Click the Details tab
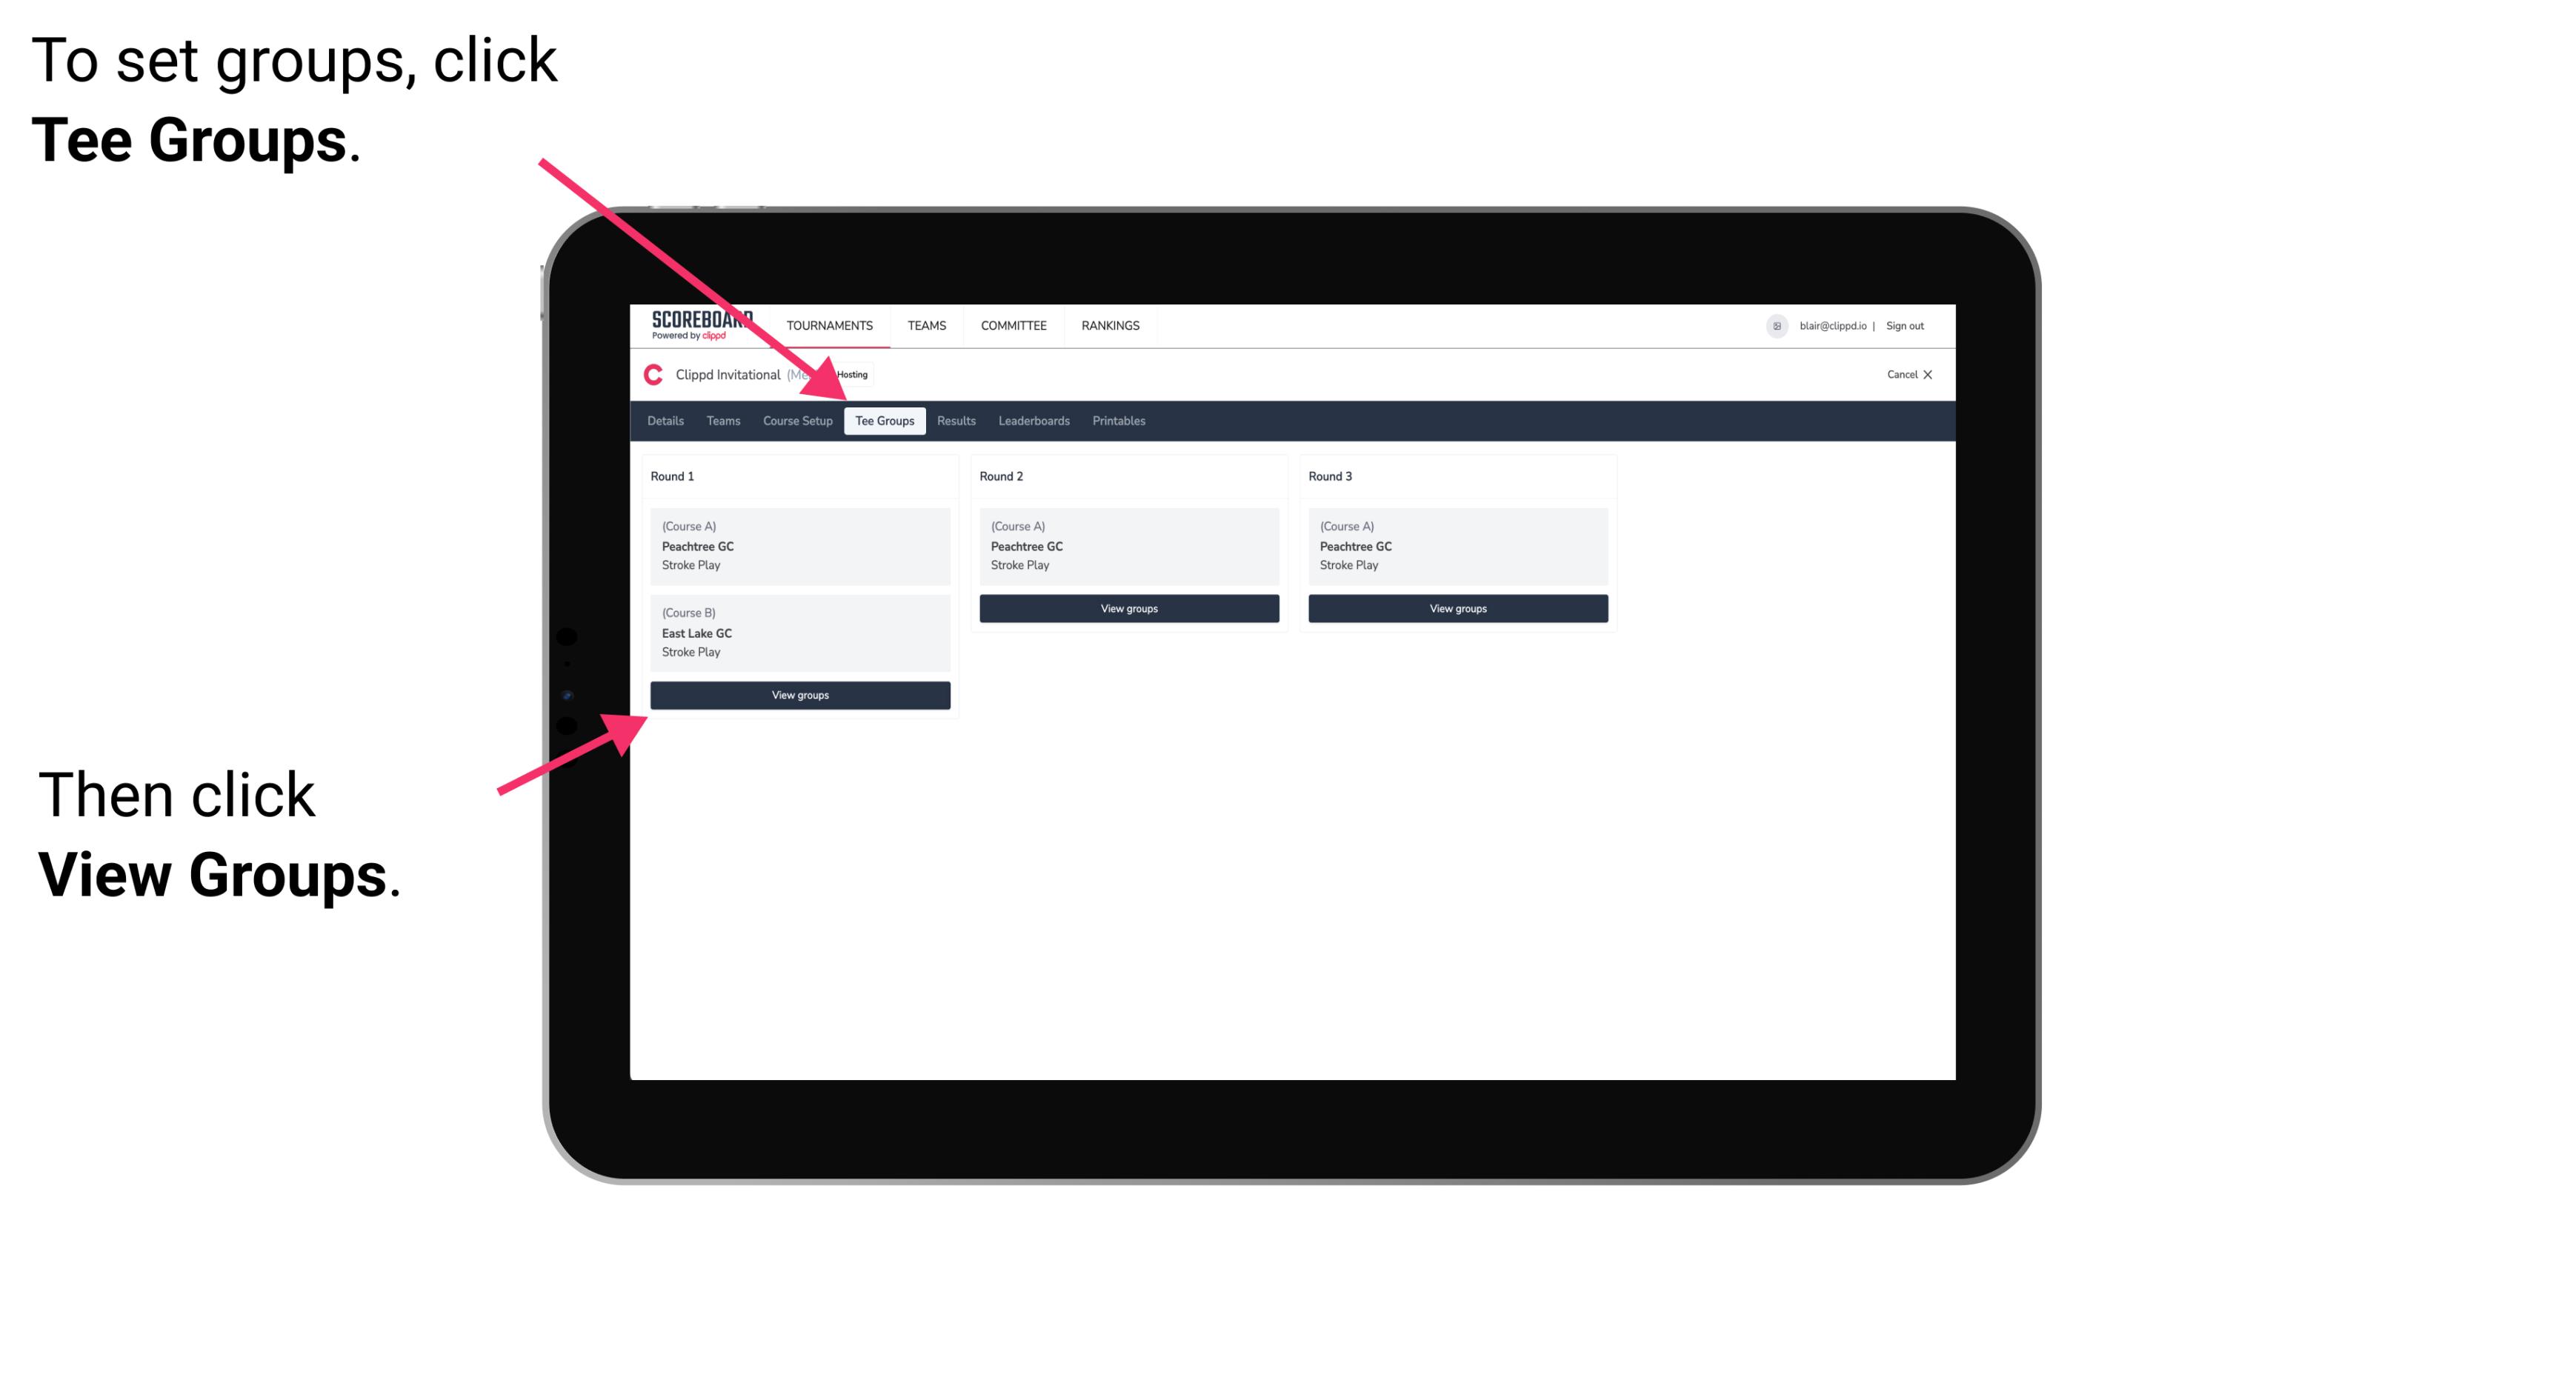Screen dimensions: 2576x1386 tap(668, 422)
